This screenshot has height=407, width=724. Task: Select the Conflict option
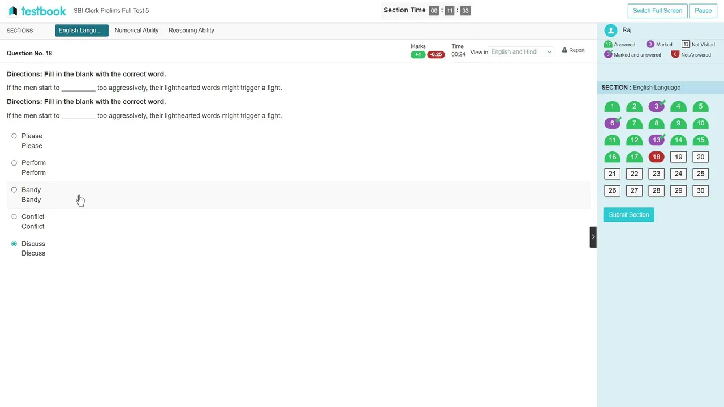[x=14, y=217]
